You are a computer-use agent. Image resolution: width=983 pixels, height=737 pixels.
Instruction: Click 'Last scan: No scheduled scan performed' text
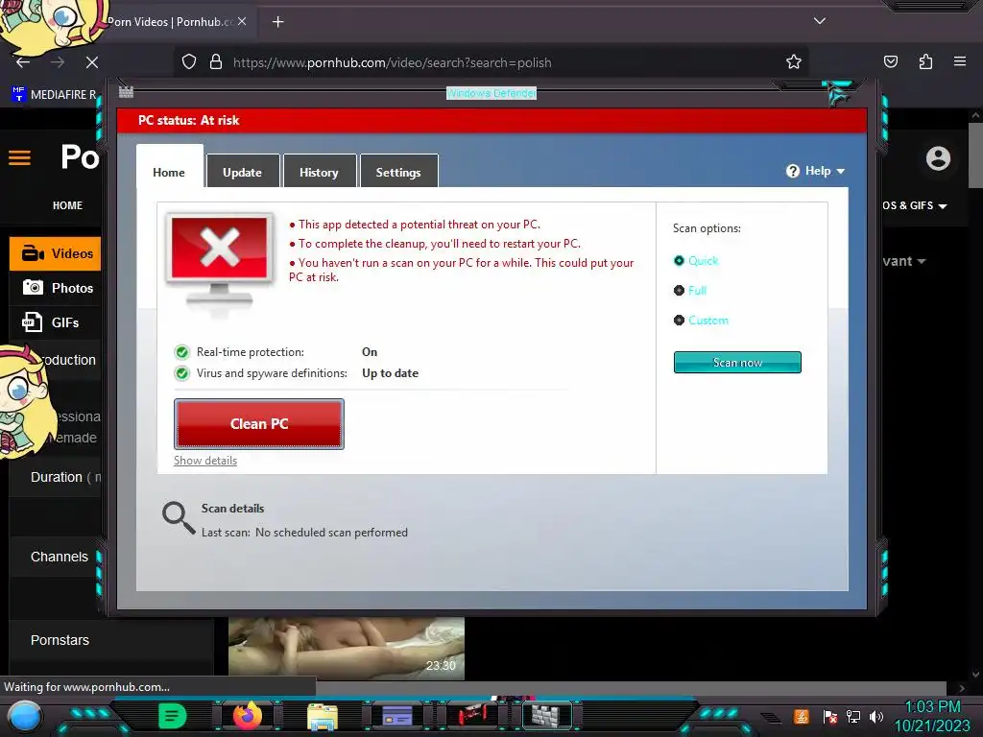[304, 533]
